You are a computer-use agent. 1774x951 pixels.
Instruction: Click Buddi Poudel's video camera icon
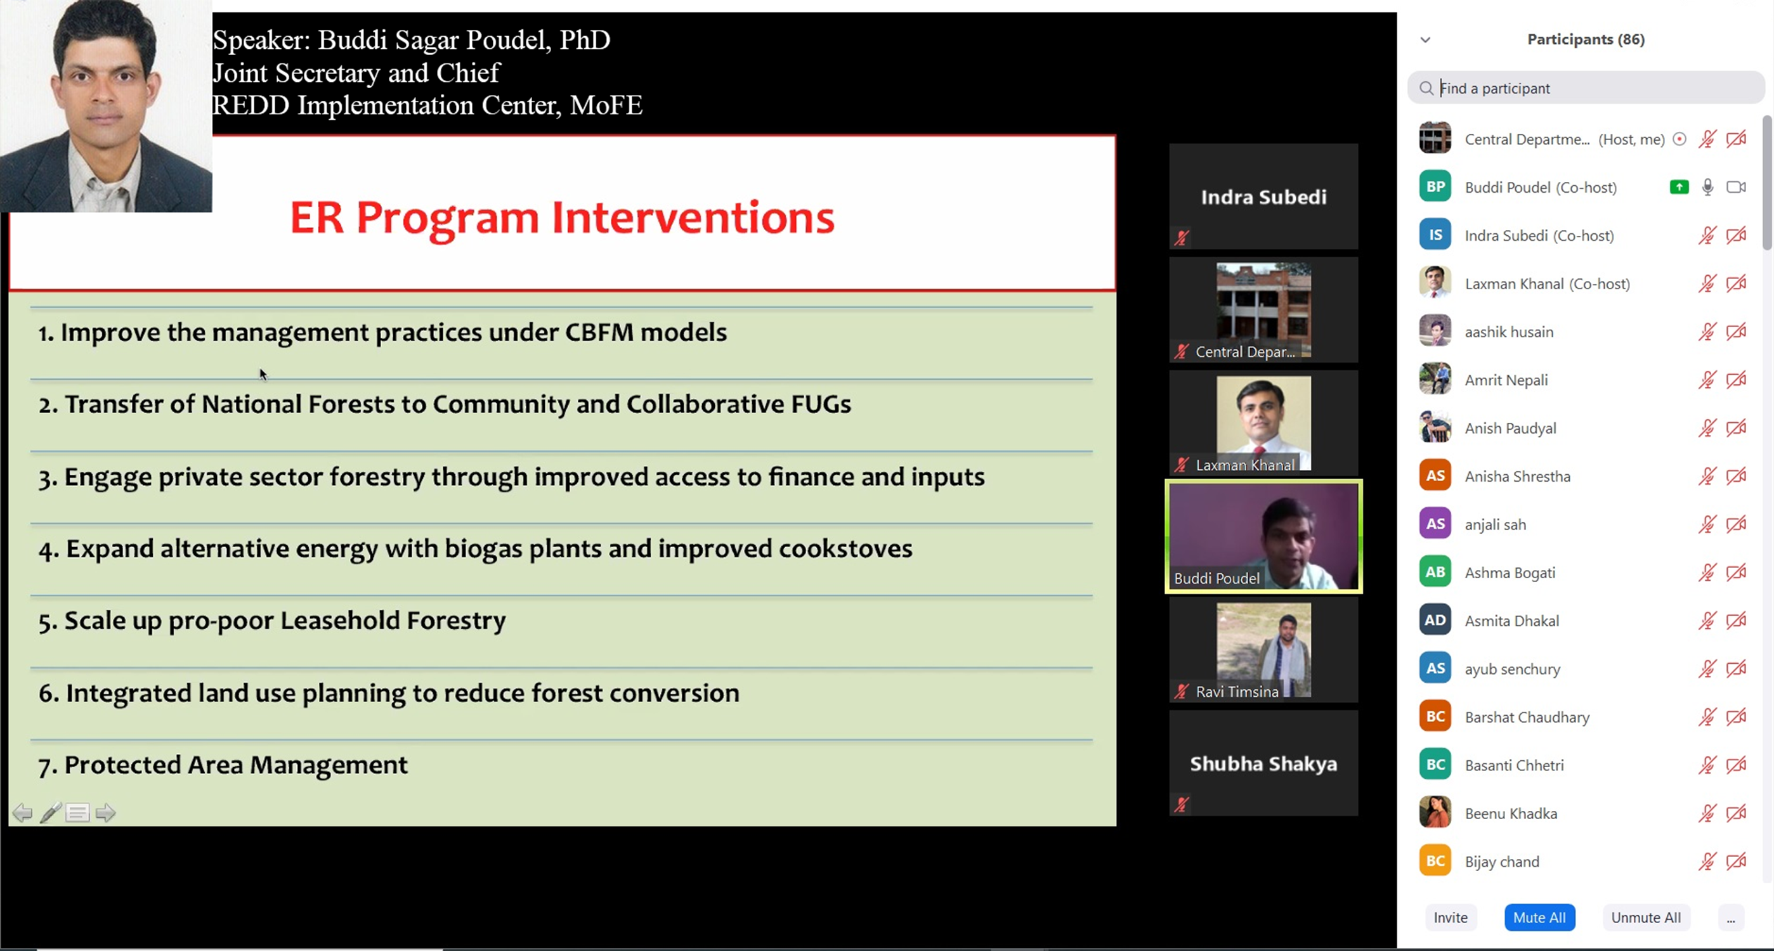[x=1735, y=187]
